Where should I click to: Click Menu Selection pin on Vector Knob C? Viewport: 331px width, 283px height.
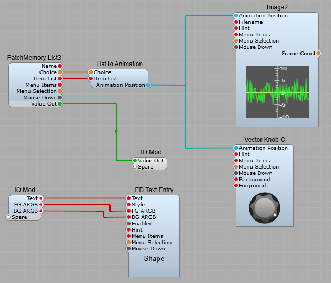236,167
